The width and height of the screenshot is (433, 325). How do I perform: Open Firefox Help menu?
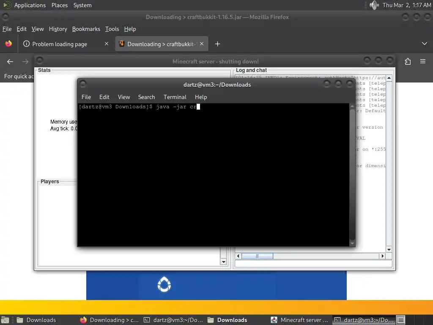[x=130, y=29]
